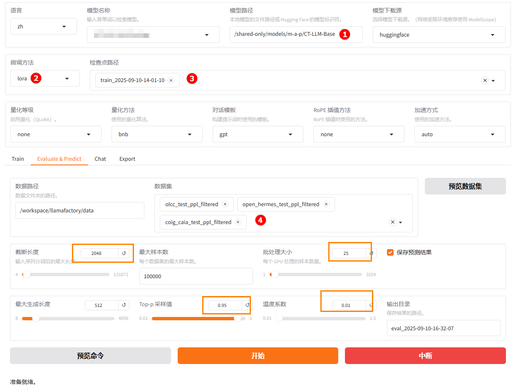Toggle the 保存预测结果 checkbox
This screenshot has height=389, width=518.
390,252
